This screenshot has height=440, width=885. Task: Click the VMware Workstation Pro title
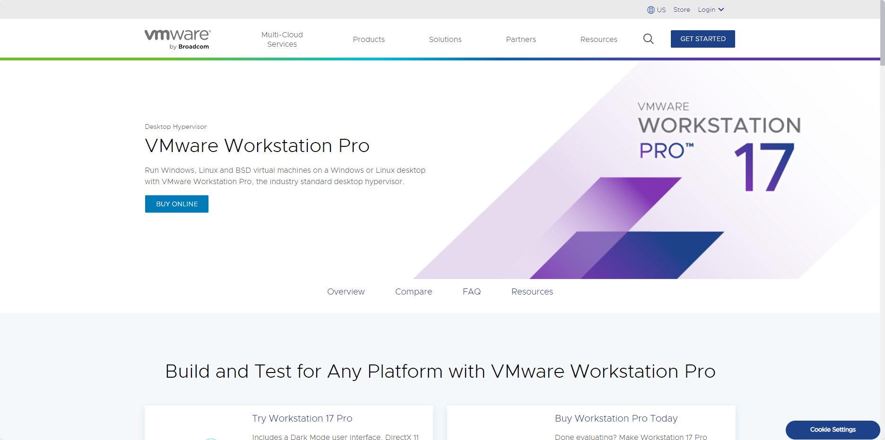click(257, 145)
